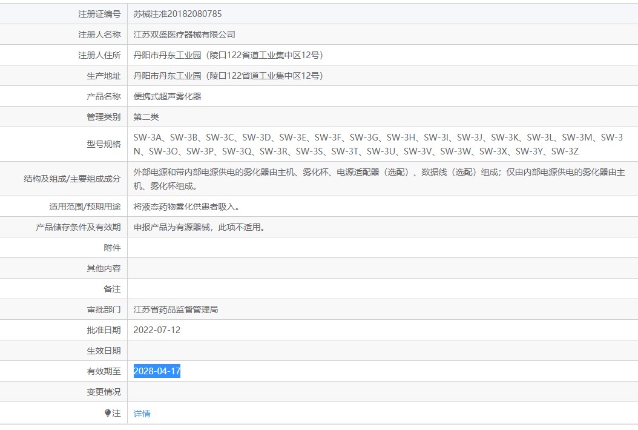638x430 pixels.
Task: Click the 注册人住所 row label
Action: tap(99, 55)
